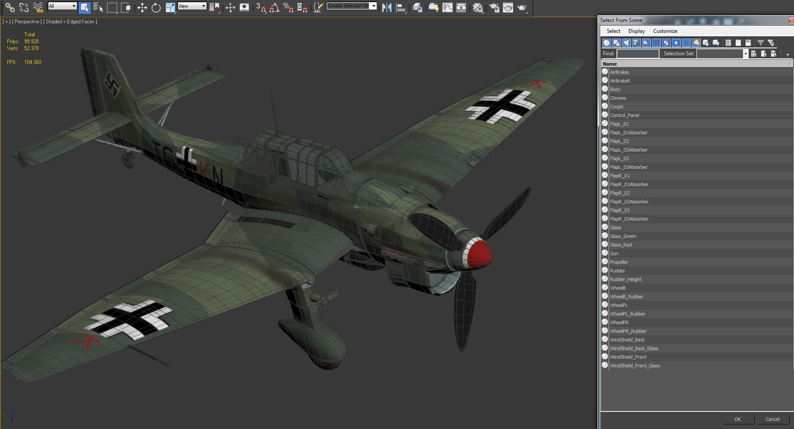Viewport: 794px width, 429px height.
Task: Click the [+] viewport menu label
Action: [6, 21]
